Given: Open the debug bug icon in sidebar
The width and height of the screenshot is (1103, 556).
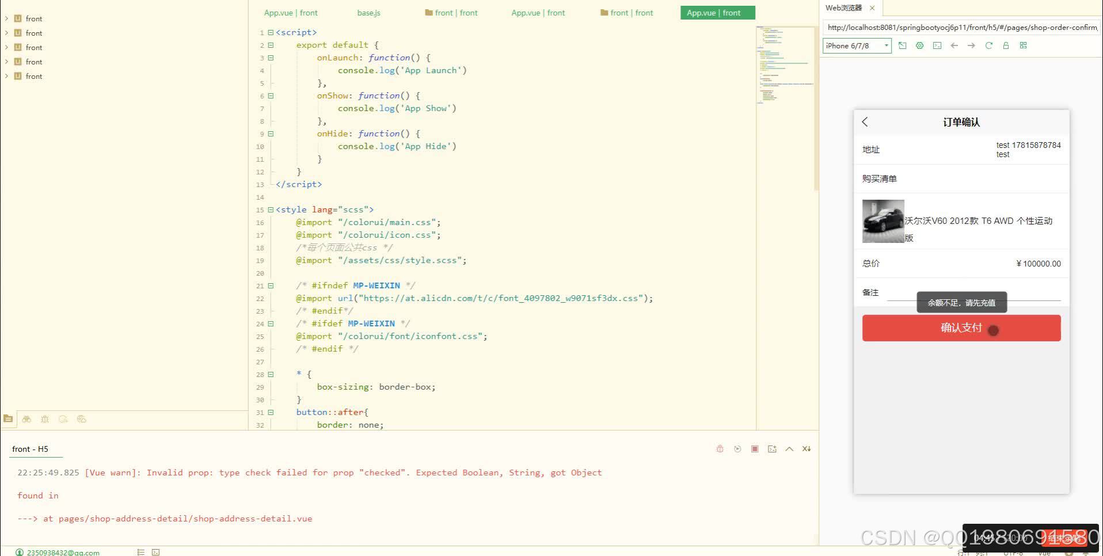Looking at the screenshot, I should (x=45, y=419).
